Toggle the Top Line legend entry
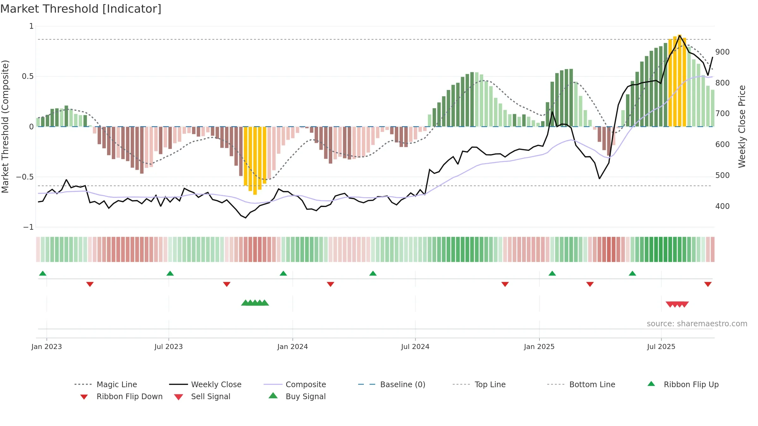Image resolution: width=758 pixels, height=426 pixels. 479,384
